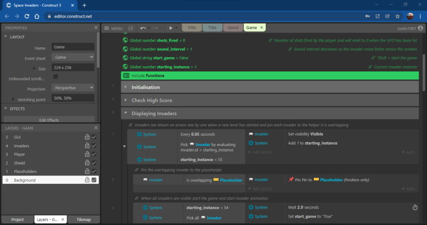Click globe icon of sound_interval variable
Screen dimensions: 427x225
coord(125,49)
